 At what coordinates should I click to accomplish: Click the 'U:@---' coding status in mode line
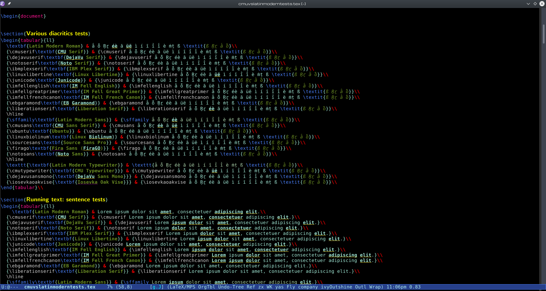(10, 287)
